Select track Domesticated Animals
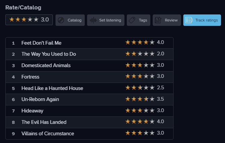This screenshot has width=225, height=143. [46, 65]
